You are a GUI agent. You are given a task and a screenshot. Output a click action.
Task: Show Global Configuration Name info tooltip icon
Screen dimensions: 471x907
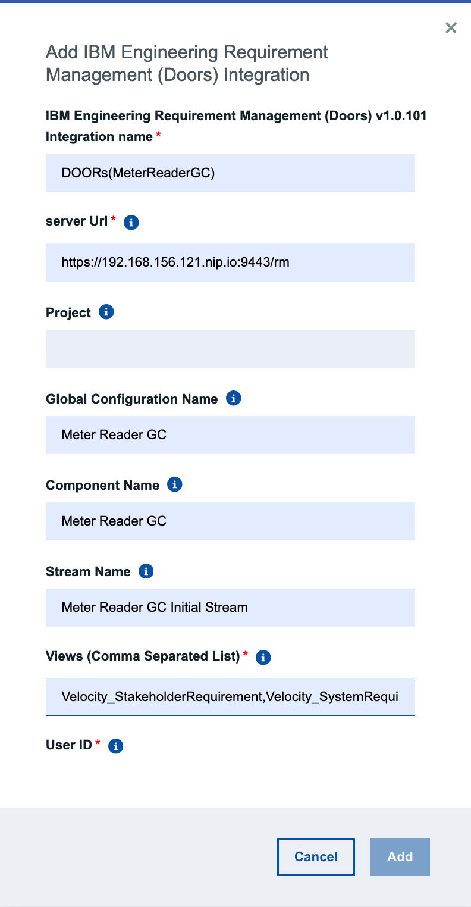point(234,398)
